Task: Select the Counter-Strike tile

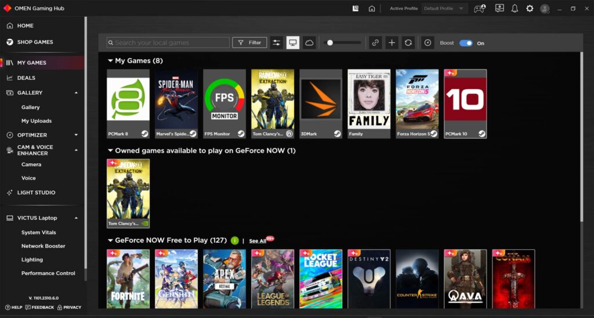Action: 417,279
